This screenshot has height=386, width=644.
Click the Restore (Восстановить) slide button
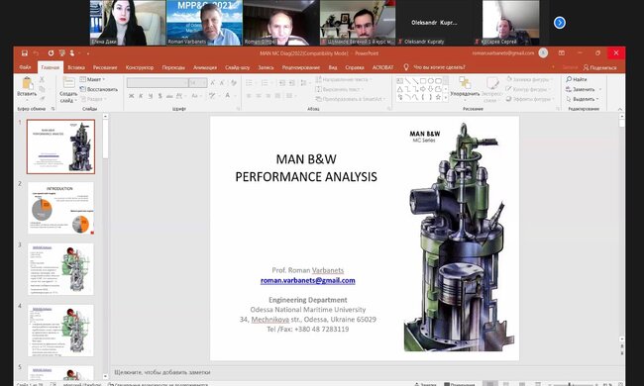(x=98, y=89)
